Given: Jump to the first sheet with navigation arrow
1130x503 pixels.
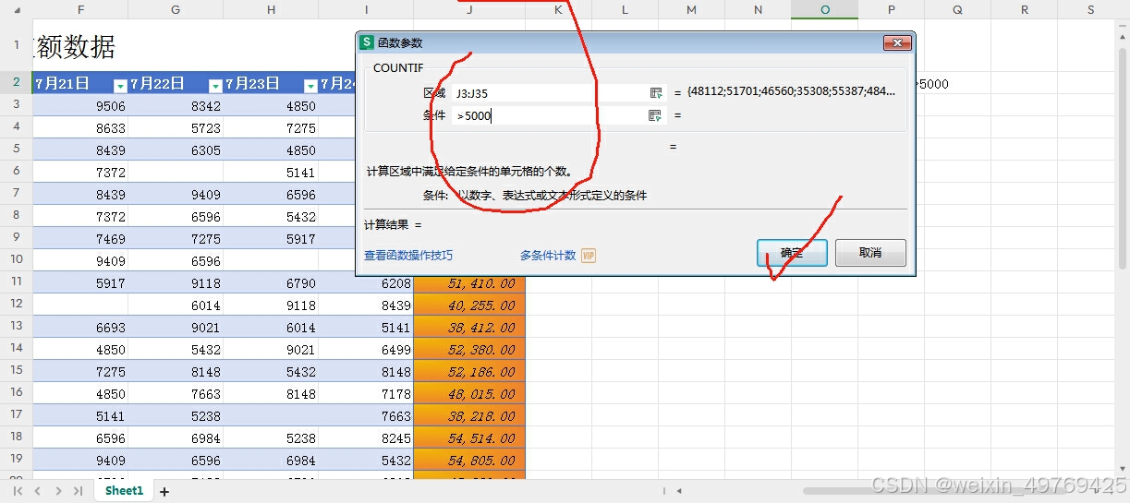Looking at the screenshot, I should [x=17, y=491].
